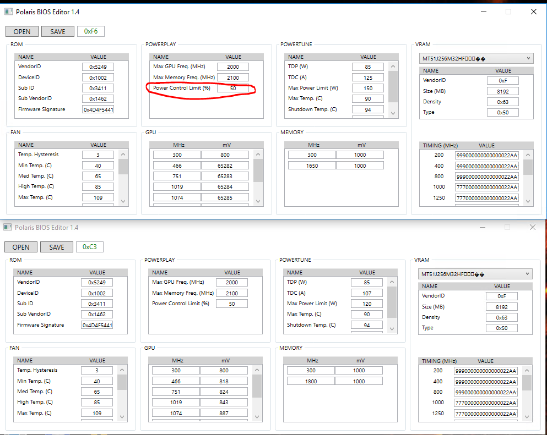The image size is (547, 435).
Task: Edit High Temp. (C) value in bottom window
Action: 97,402
